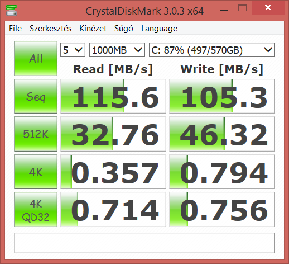Click the CrystalDiskMark app icon in title bar
Screen dimensions: 289x264
(x=12, y=11)
